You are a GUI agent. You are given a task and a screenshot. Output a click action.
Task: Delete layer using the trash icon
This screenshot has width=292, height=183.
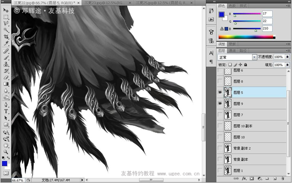[x=282, y=179]
